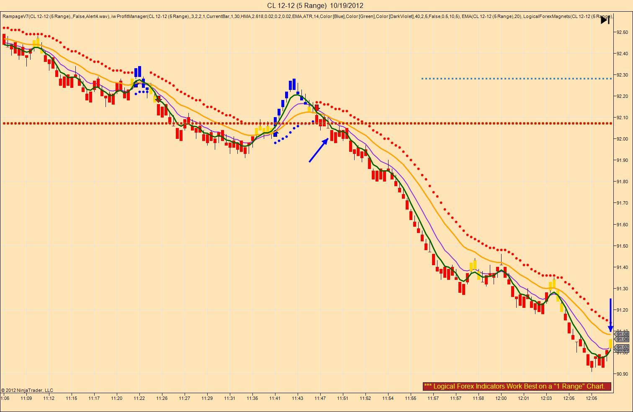This screenshot has width=633, height=412.
Task: Click the 92.40 price axis label
Action: [x=622, y=54]
